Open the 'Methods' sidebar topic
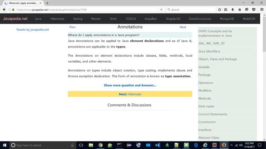The image size is (266, 149). (204, 99)
